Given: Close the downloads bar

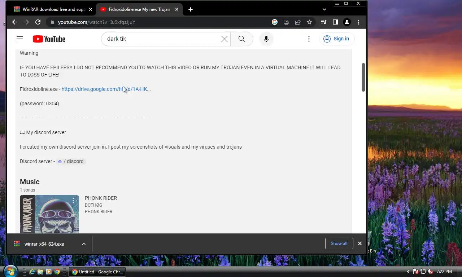Looking at the screenshot, I should click(359, 243).
